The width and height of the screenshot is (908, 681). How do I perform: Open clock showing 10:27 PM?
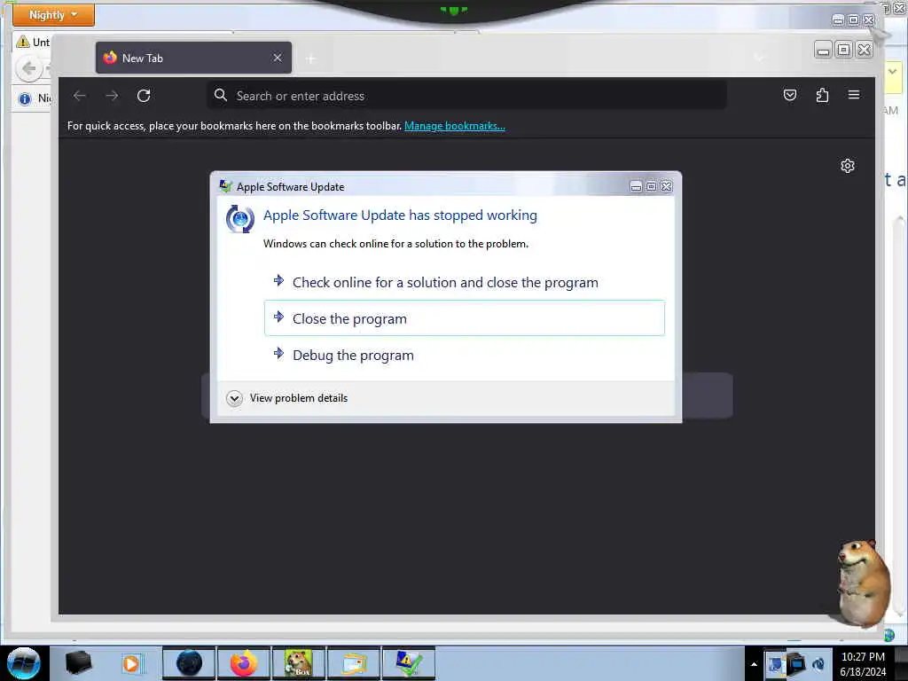pos(863,664)
